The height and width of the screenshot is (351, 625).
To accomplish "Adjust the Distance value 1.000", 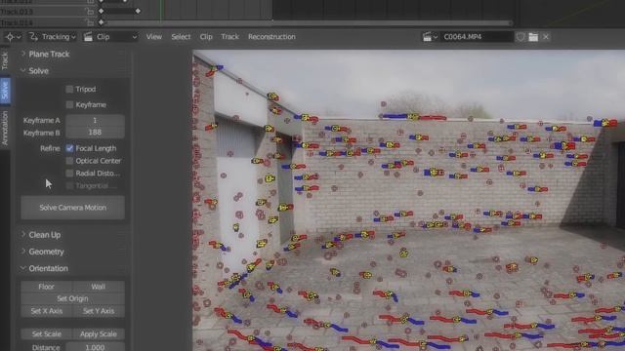I will tap(95, 347).
